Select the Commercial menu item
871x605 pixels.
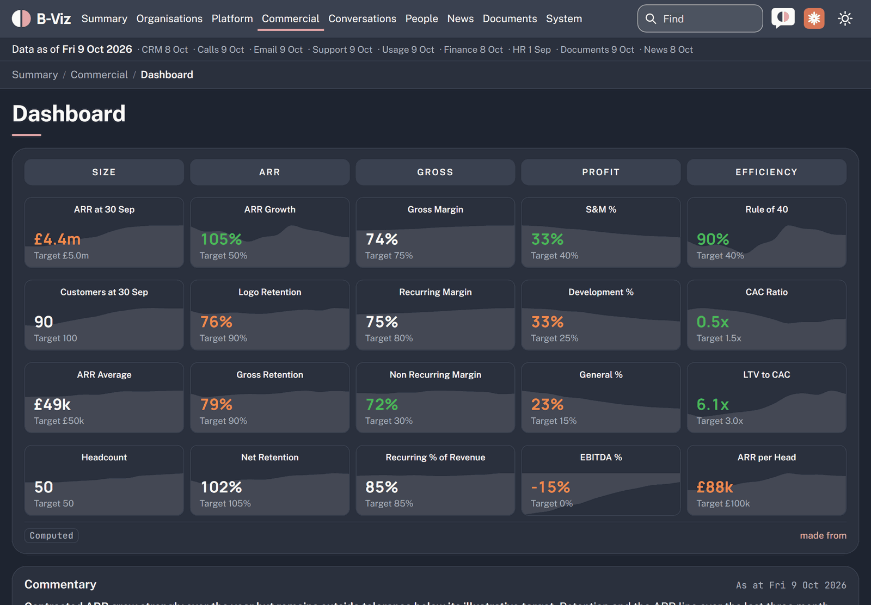[x=291, y=18]
